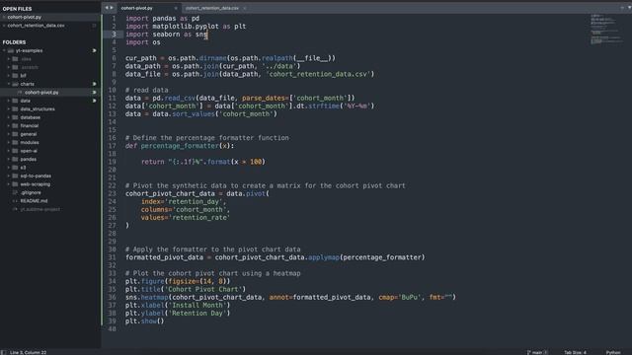Click the pandas folder icon
This screenshot has width=632, height=355.
pos(16,159)
